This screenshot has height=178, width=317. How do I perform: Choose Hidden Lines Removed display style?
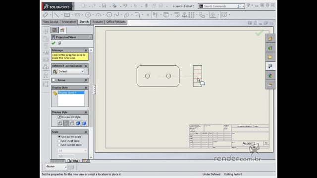(72, 123)
